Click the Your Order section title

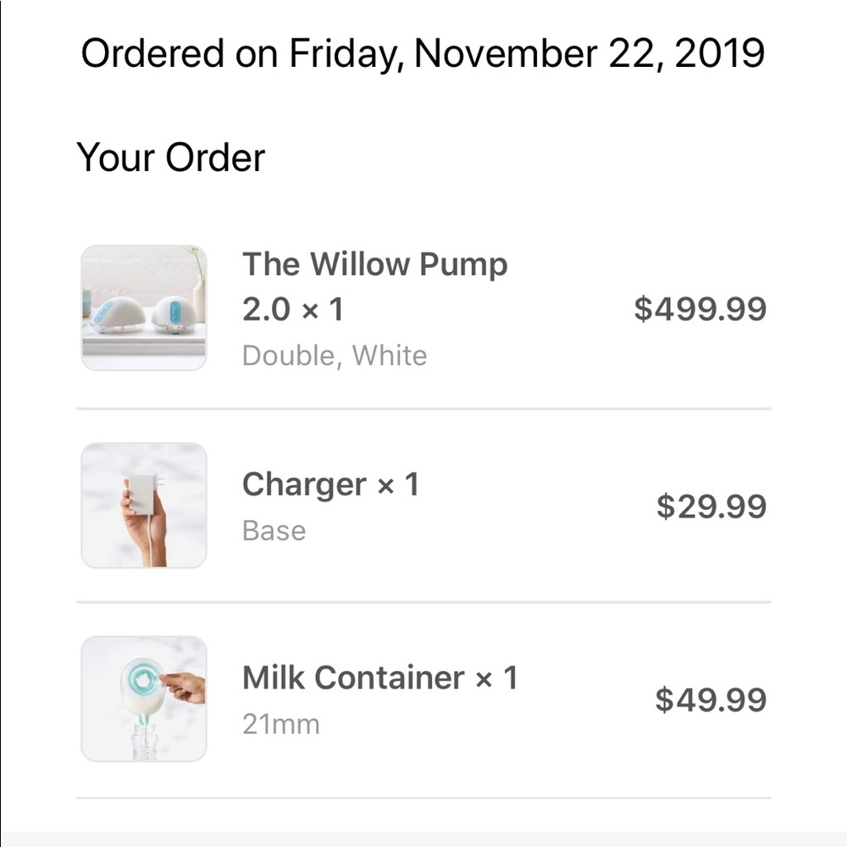pyautogui.click(x=170, y=157)
